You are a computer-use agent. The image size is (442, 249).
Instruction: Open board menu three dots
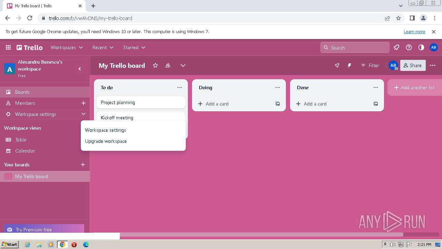[433, 65]
